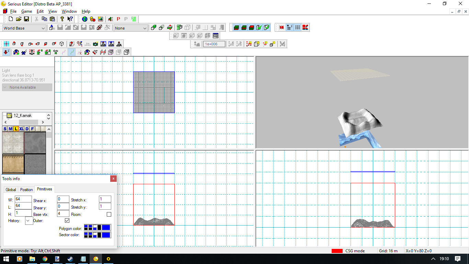This screenshot has width=469, height=264.
Task: Open file with the folder icon
Action: (x=19, y=19)
